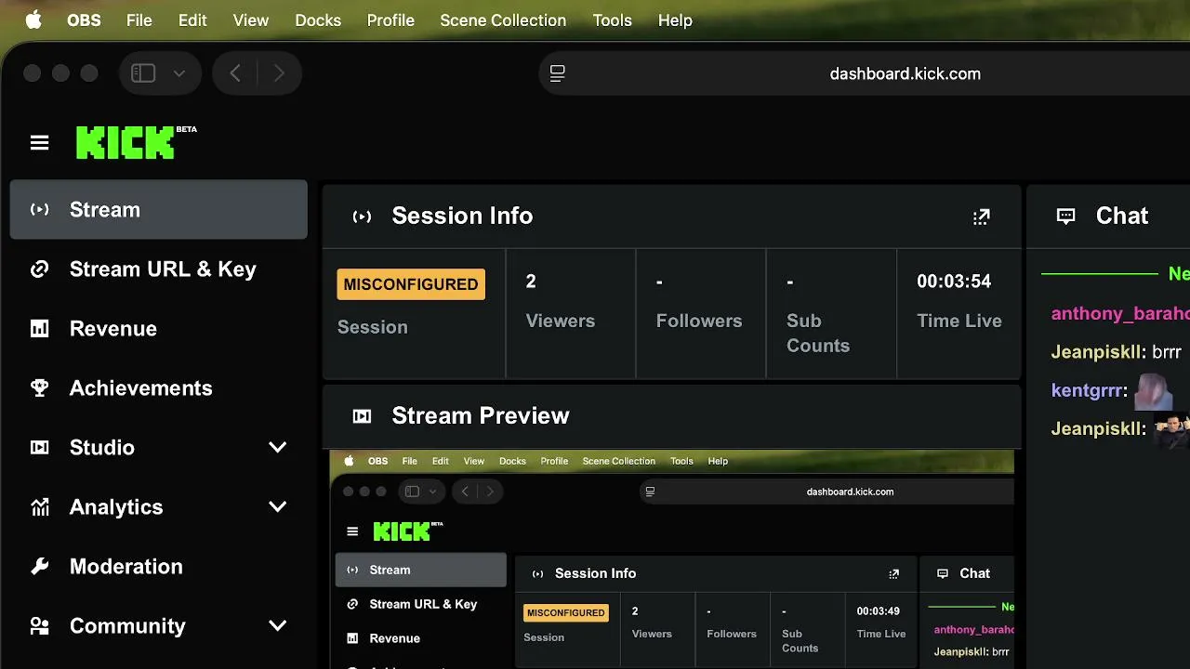The height and width of the screenshot is (669, 1190).
Task: Click the Sub Counts label
Action: coord(818,333)
